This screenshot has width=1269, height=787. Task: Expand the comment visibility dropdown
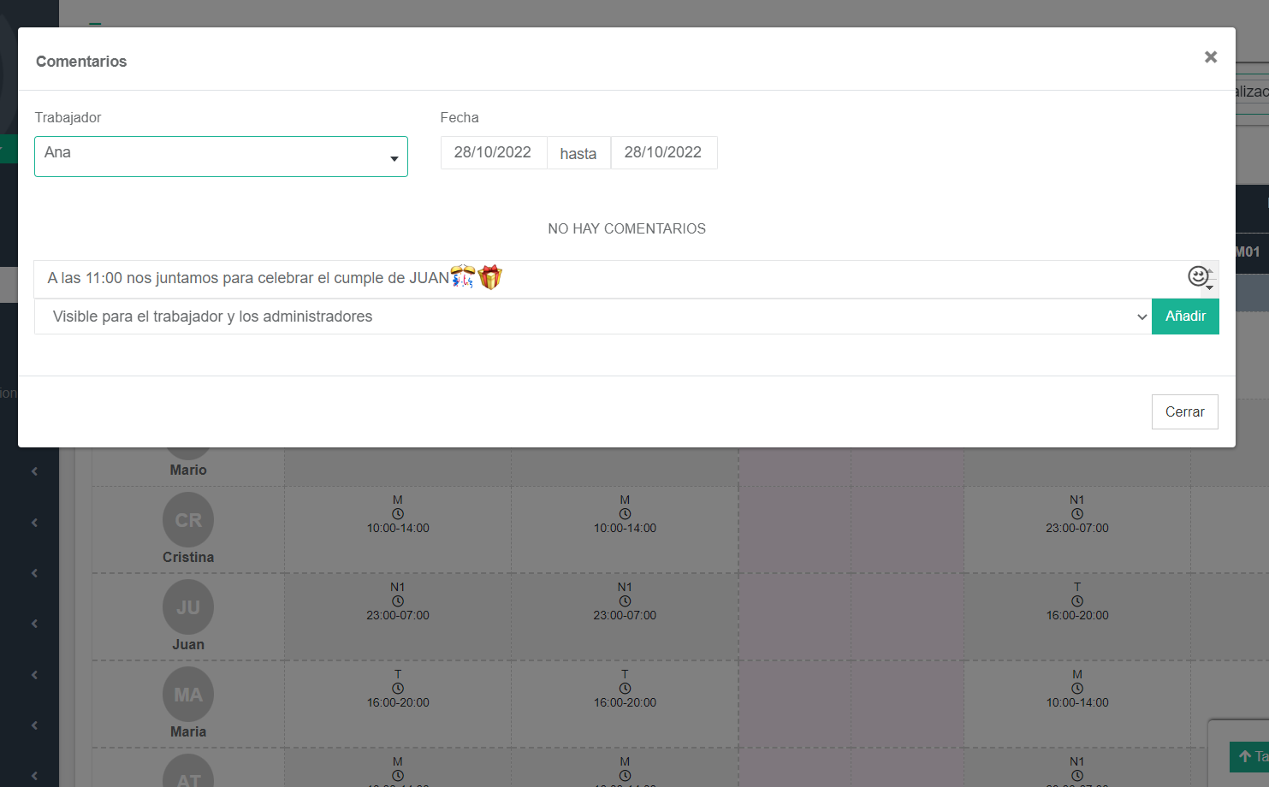[x=592, y=317]
